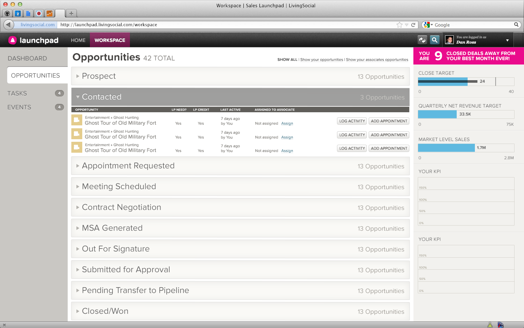Viewport: 524px width, 328px height.
Task: Click the browser back arrow button
Action: 8,25
